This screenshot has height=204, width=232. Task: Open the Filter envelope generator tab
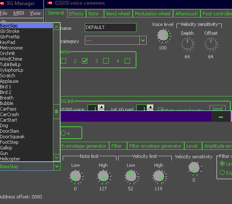[x=155, y=146]
